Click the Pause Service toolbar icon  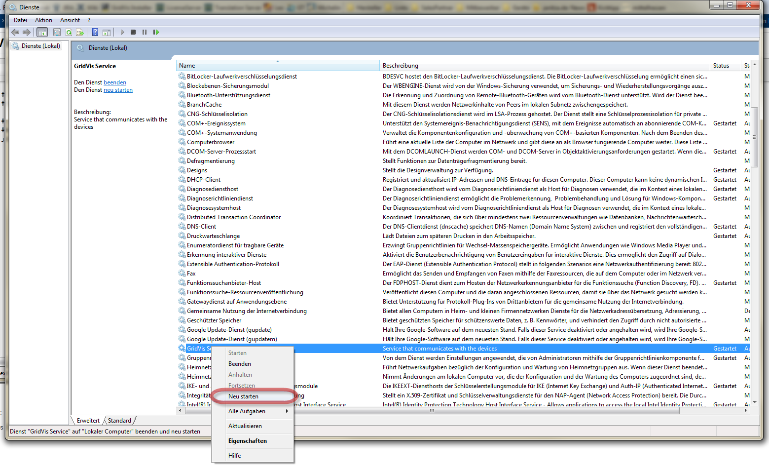(x=145, y=32)
